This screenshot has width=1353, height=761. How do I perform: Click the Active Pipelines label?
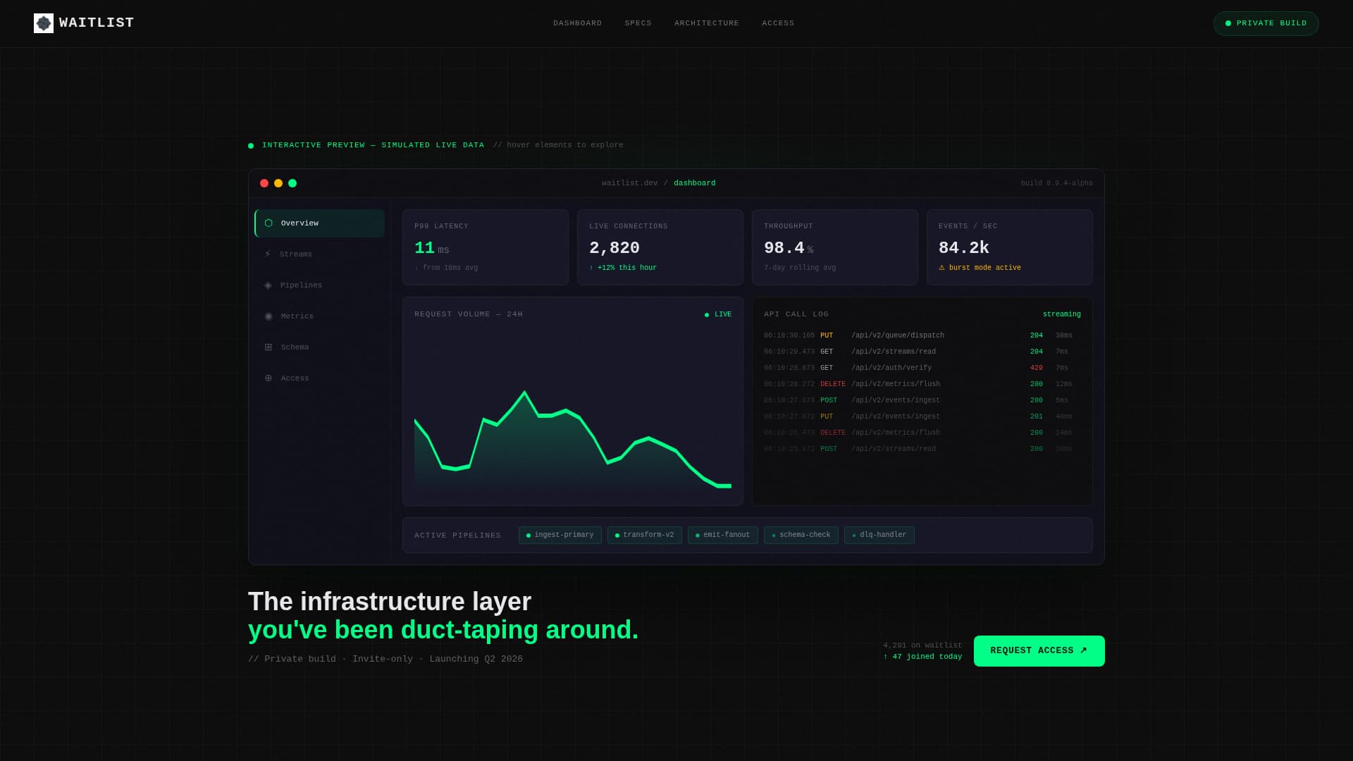point(458,536)
